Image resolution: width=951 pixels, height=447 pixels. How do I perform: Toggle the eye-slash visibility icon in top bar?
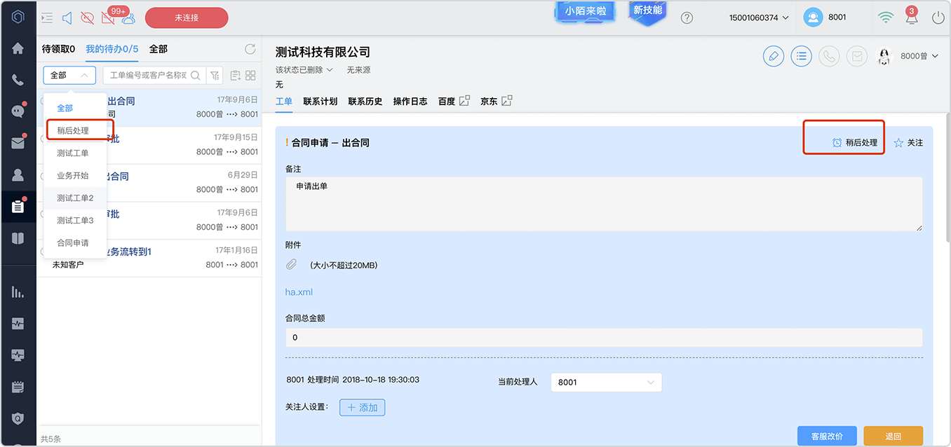[x=88, y=18]
